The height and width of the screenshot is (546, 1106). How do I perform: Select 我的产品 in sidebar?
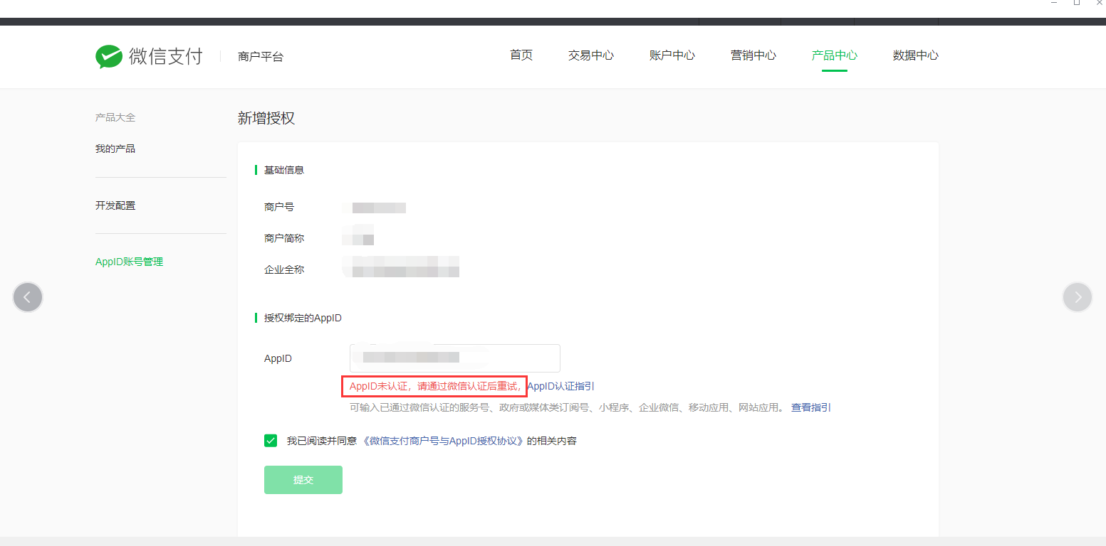[115, 149]
